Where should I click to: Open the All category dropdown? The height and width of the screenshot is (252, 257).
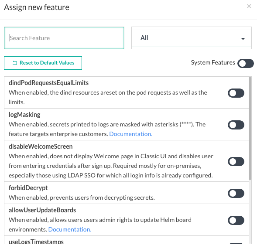click(192, 38)
